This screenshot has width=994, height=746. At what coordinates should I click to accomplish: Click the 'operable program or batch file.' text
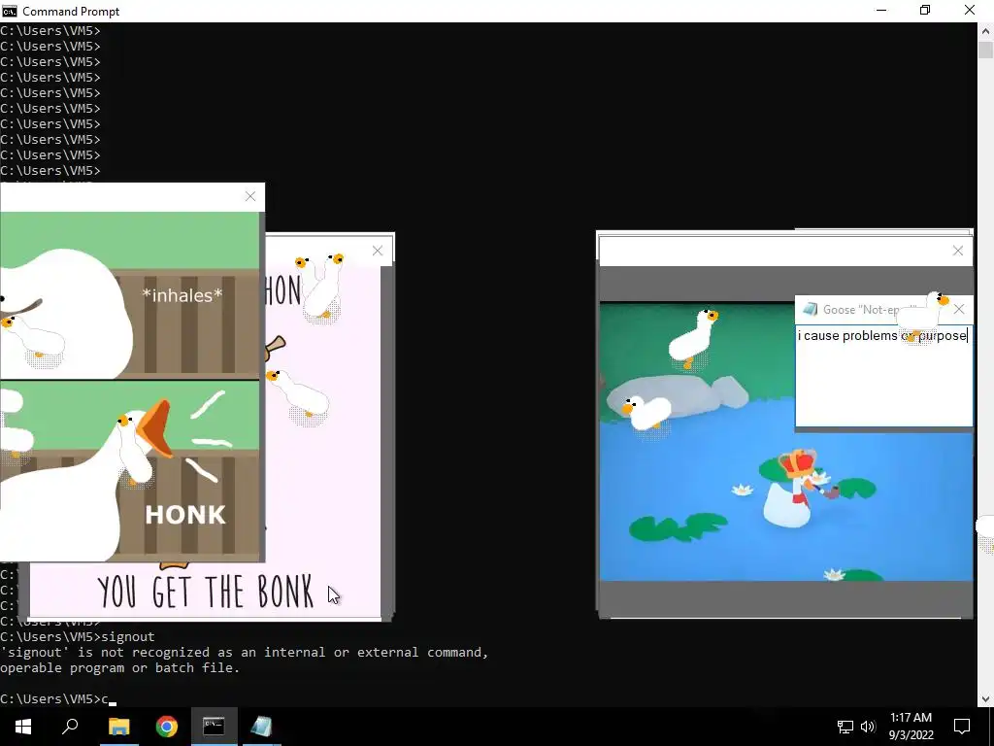coord(119,668)
